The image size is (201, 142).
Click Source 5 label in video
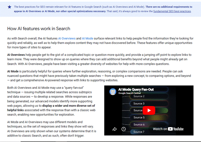tap(139, 117)
